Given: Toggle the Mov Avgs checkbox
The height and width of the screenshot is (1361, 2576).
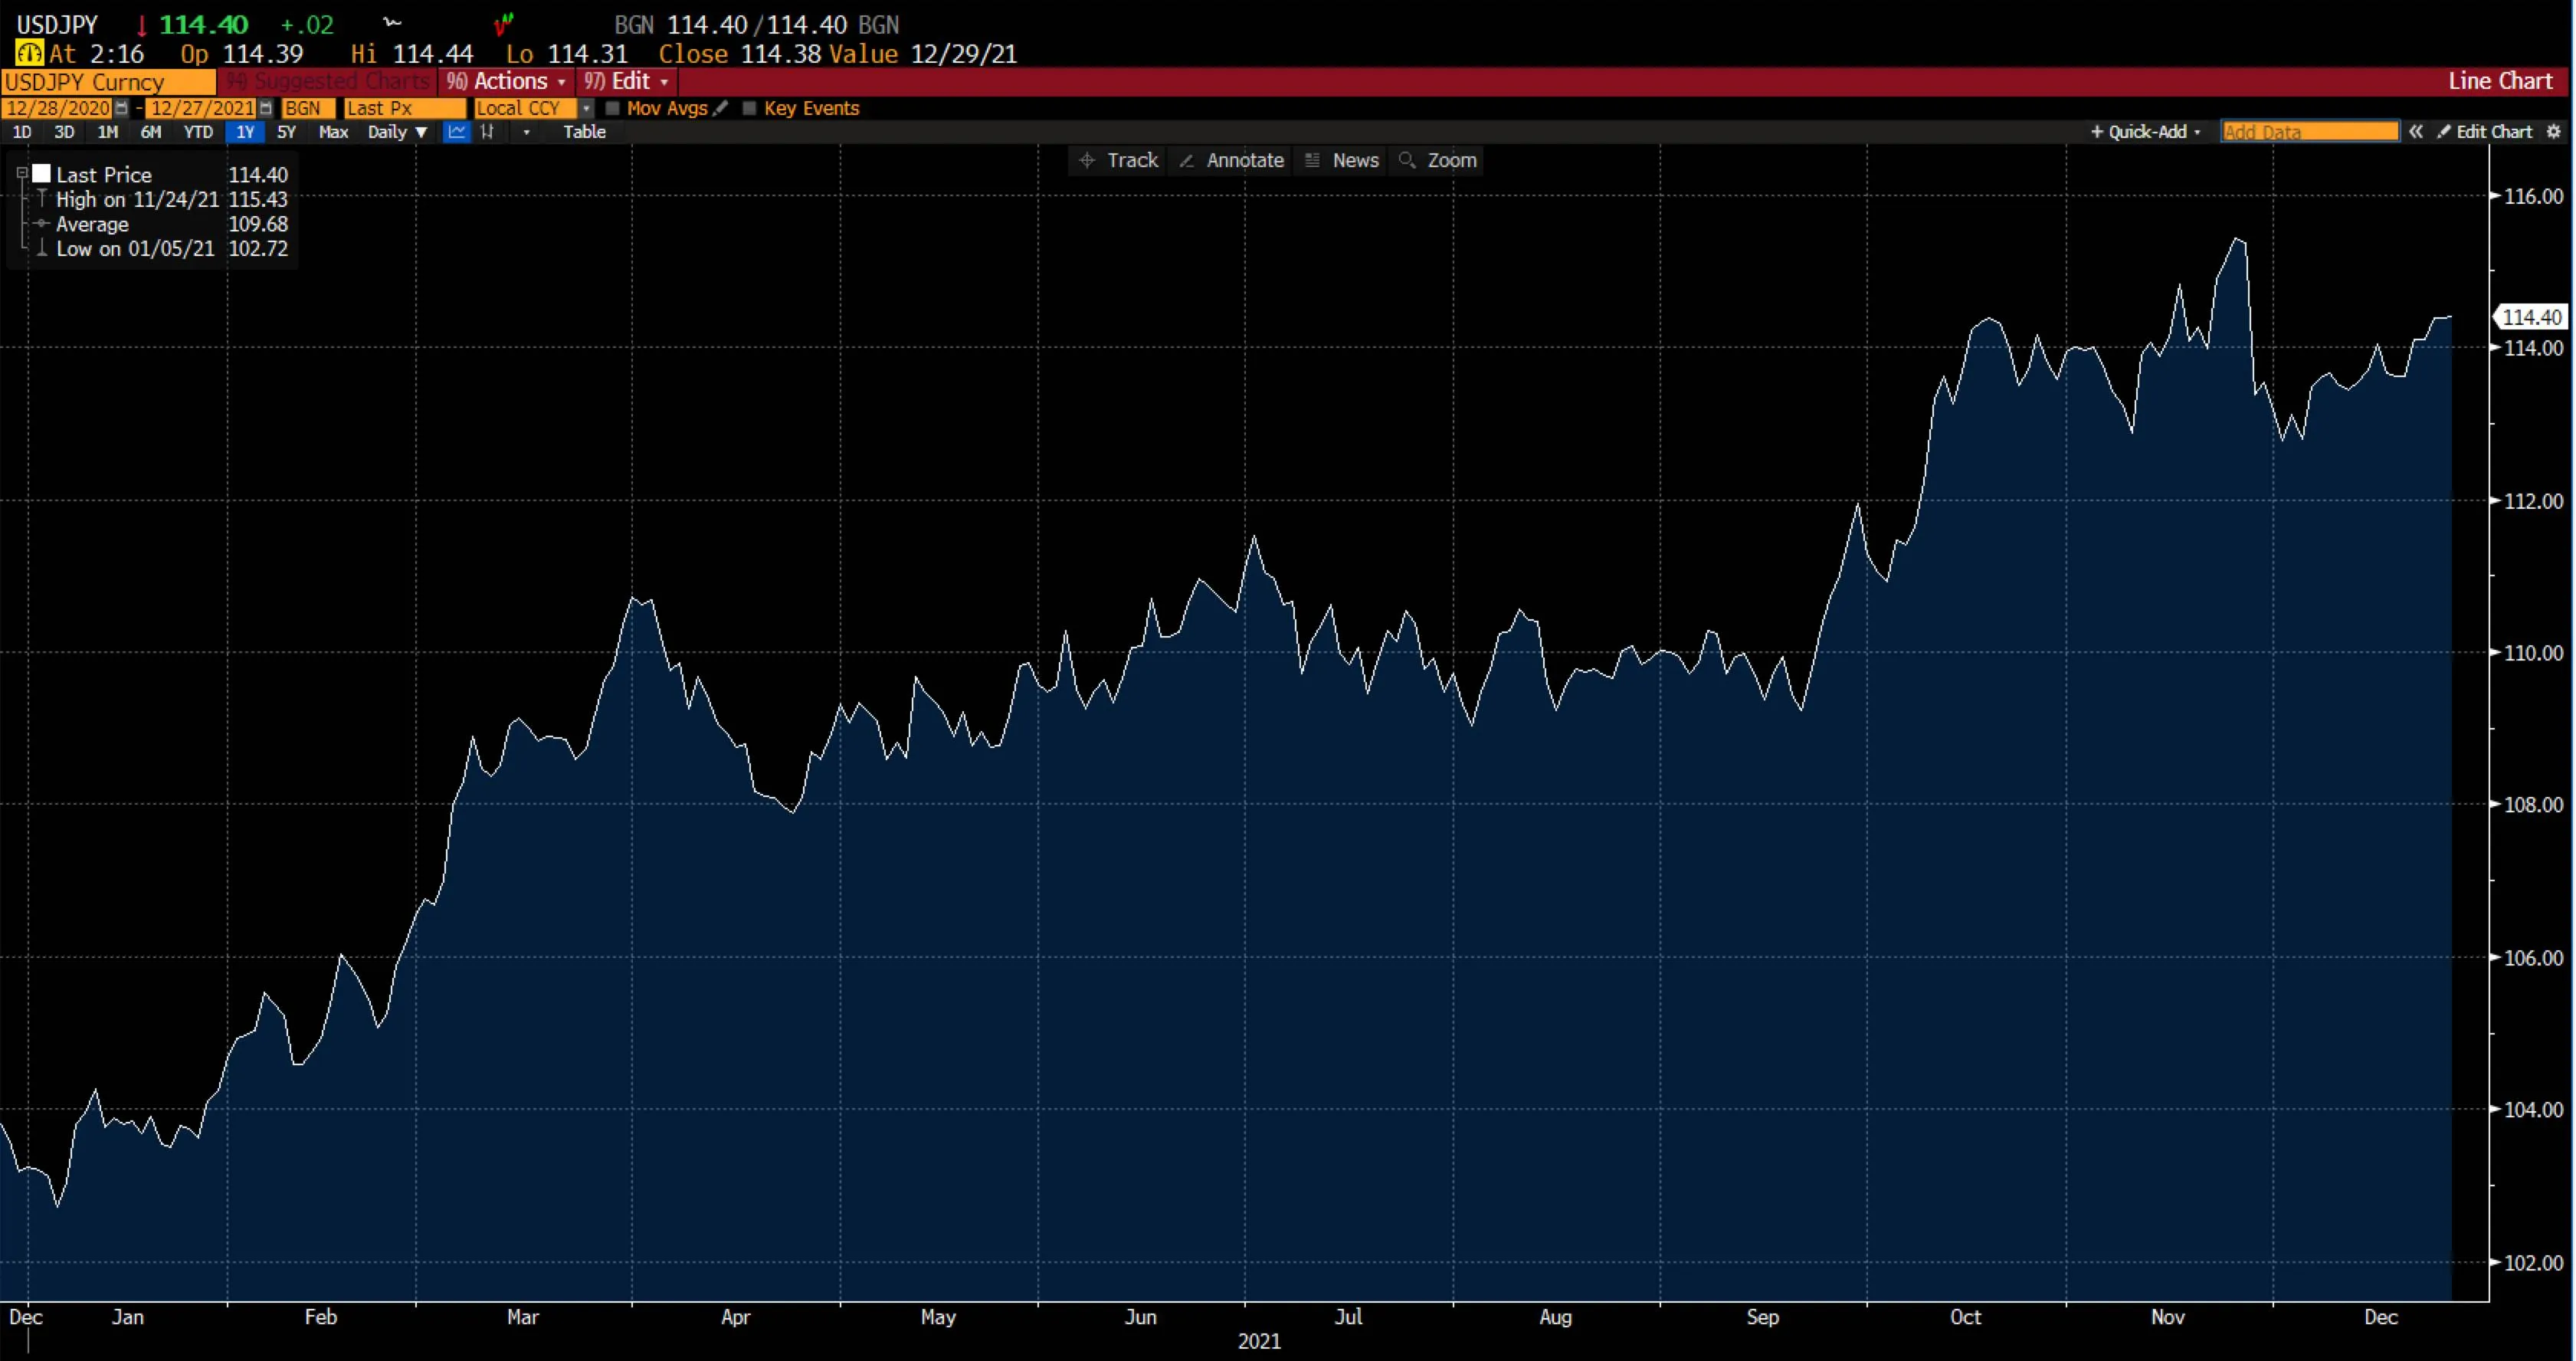Looking at the screenshot, I should (614, 108).
